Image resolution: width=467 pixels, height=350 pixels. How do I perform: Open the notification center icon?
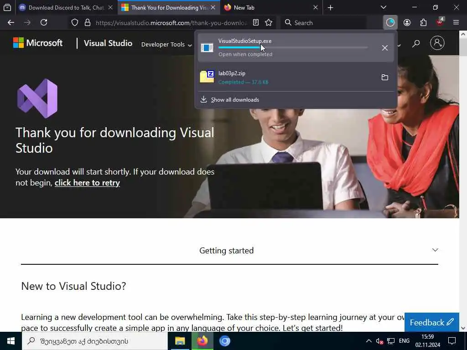pos(452,341)
